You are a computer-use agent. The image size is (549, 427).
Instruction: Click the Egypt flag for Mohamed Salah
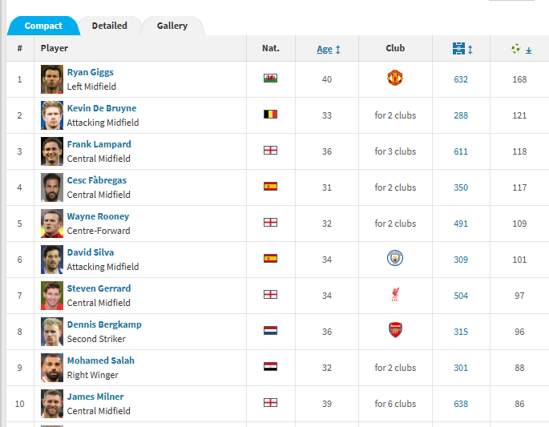[270, 366]
